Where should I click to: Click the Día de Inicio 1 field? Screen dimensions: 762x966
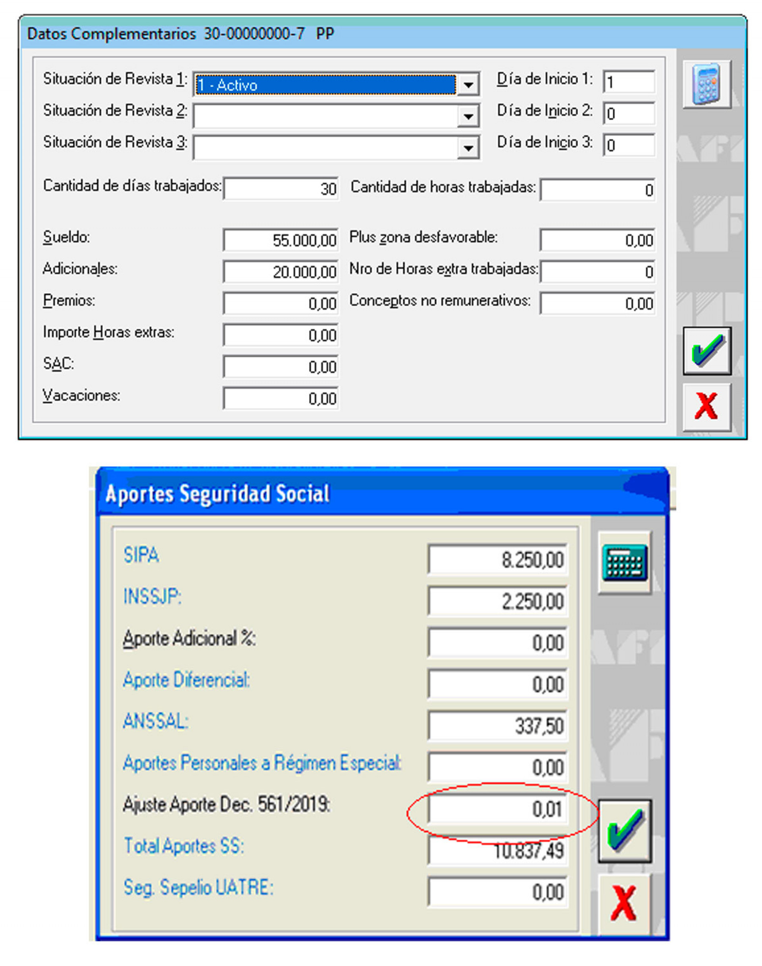629,82
